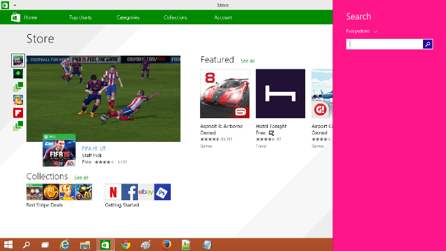Open the Asphalt 8 Airborne app tile

pos(224,93)
